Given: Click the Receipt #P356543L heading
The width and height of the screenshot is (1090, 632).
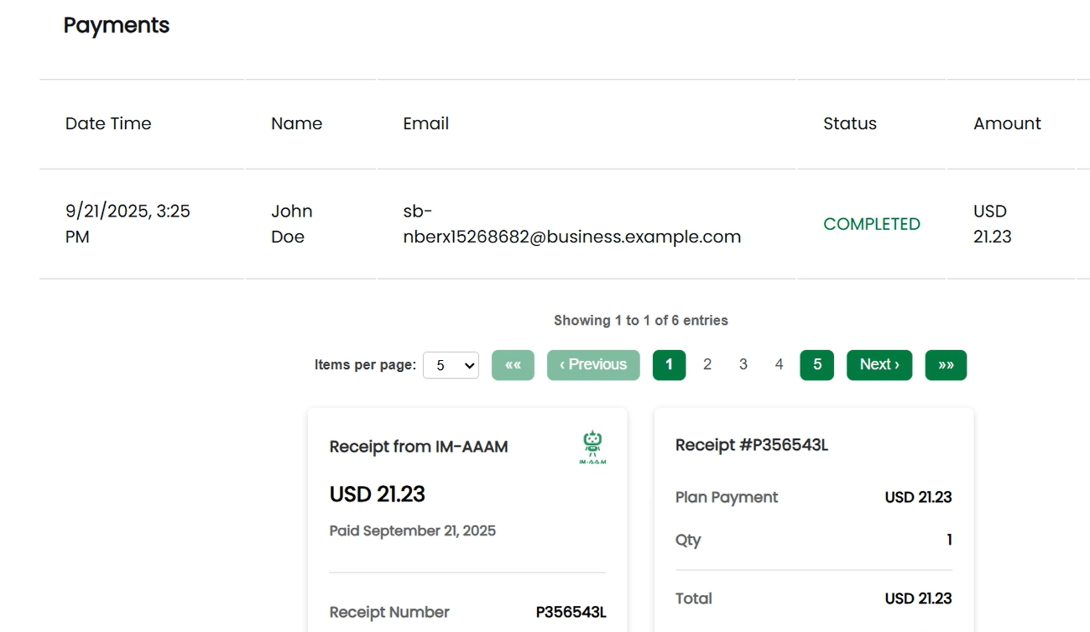Looking at the screenshot, I should point(751,445).
